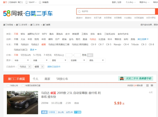Switch to the 商家 tab

pyautogui.click(x=47, y=79)
